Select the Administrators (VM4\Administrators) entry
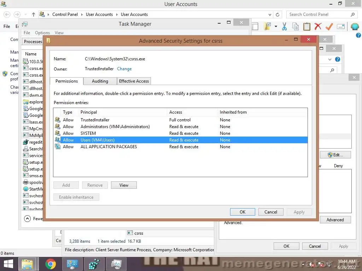This screenshot has height=271, width=362. click(x=181, y=127)
